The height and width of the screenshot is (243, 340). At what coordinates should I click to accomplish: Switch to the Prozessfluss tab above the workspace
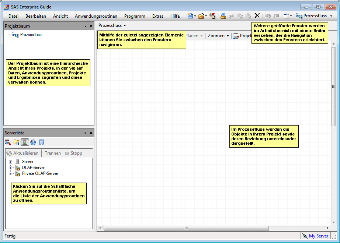111,26
